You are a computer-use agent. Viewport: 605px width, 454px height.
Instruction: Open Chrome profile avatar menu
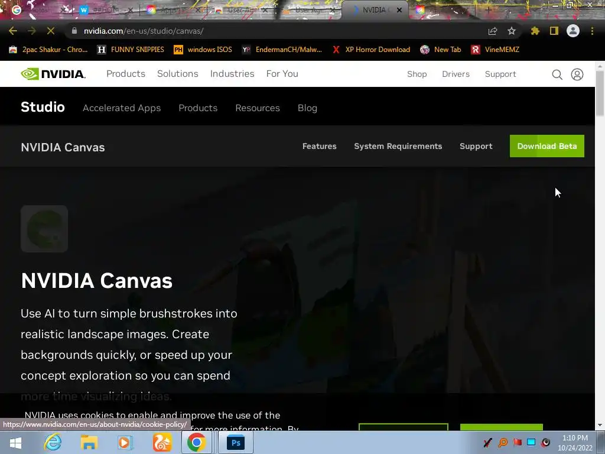pos(573,31)
